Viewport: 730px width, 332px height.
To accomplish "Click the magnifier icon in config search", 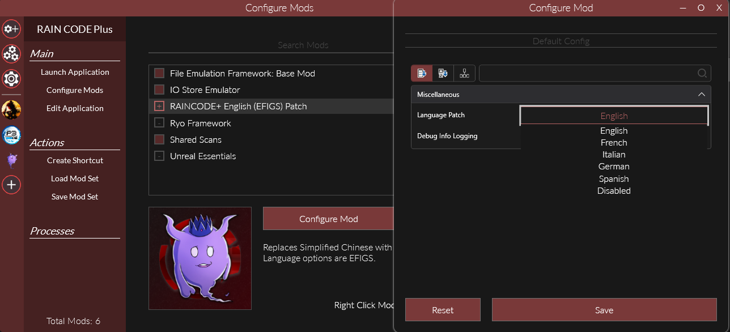I will [x=702, y=73].
